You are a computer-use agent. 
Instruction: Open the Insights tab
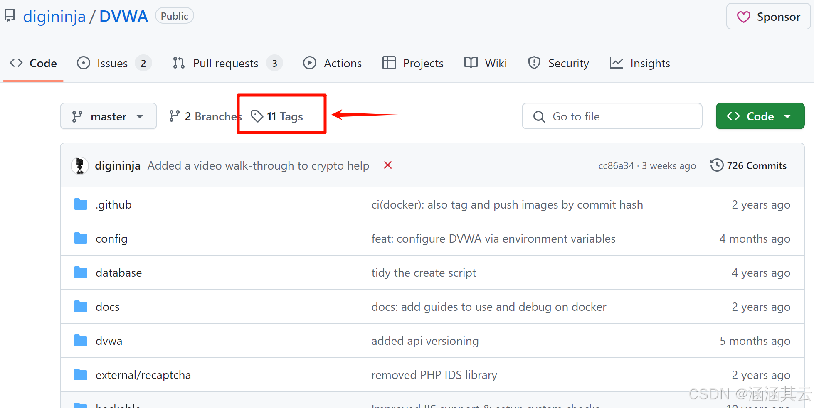[640, 63]
